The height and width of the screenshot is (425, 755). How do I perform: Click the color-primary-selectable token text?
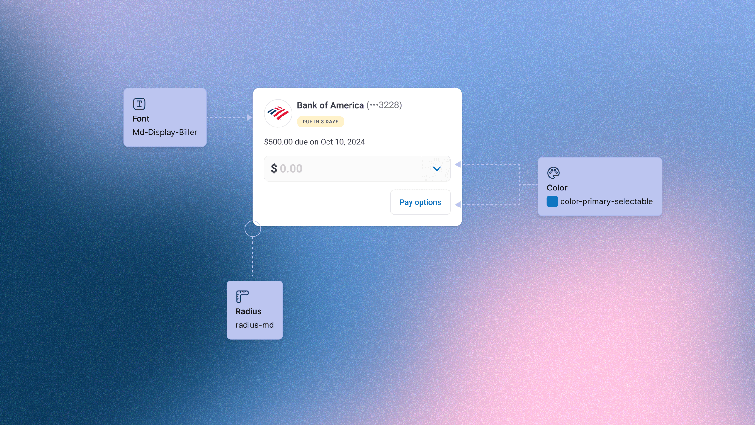(606, 201)
